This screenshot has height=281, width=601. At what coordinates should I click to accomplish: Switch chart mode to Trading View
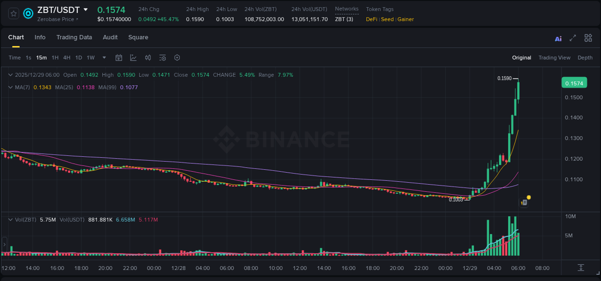tap(554, 58)
